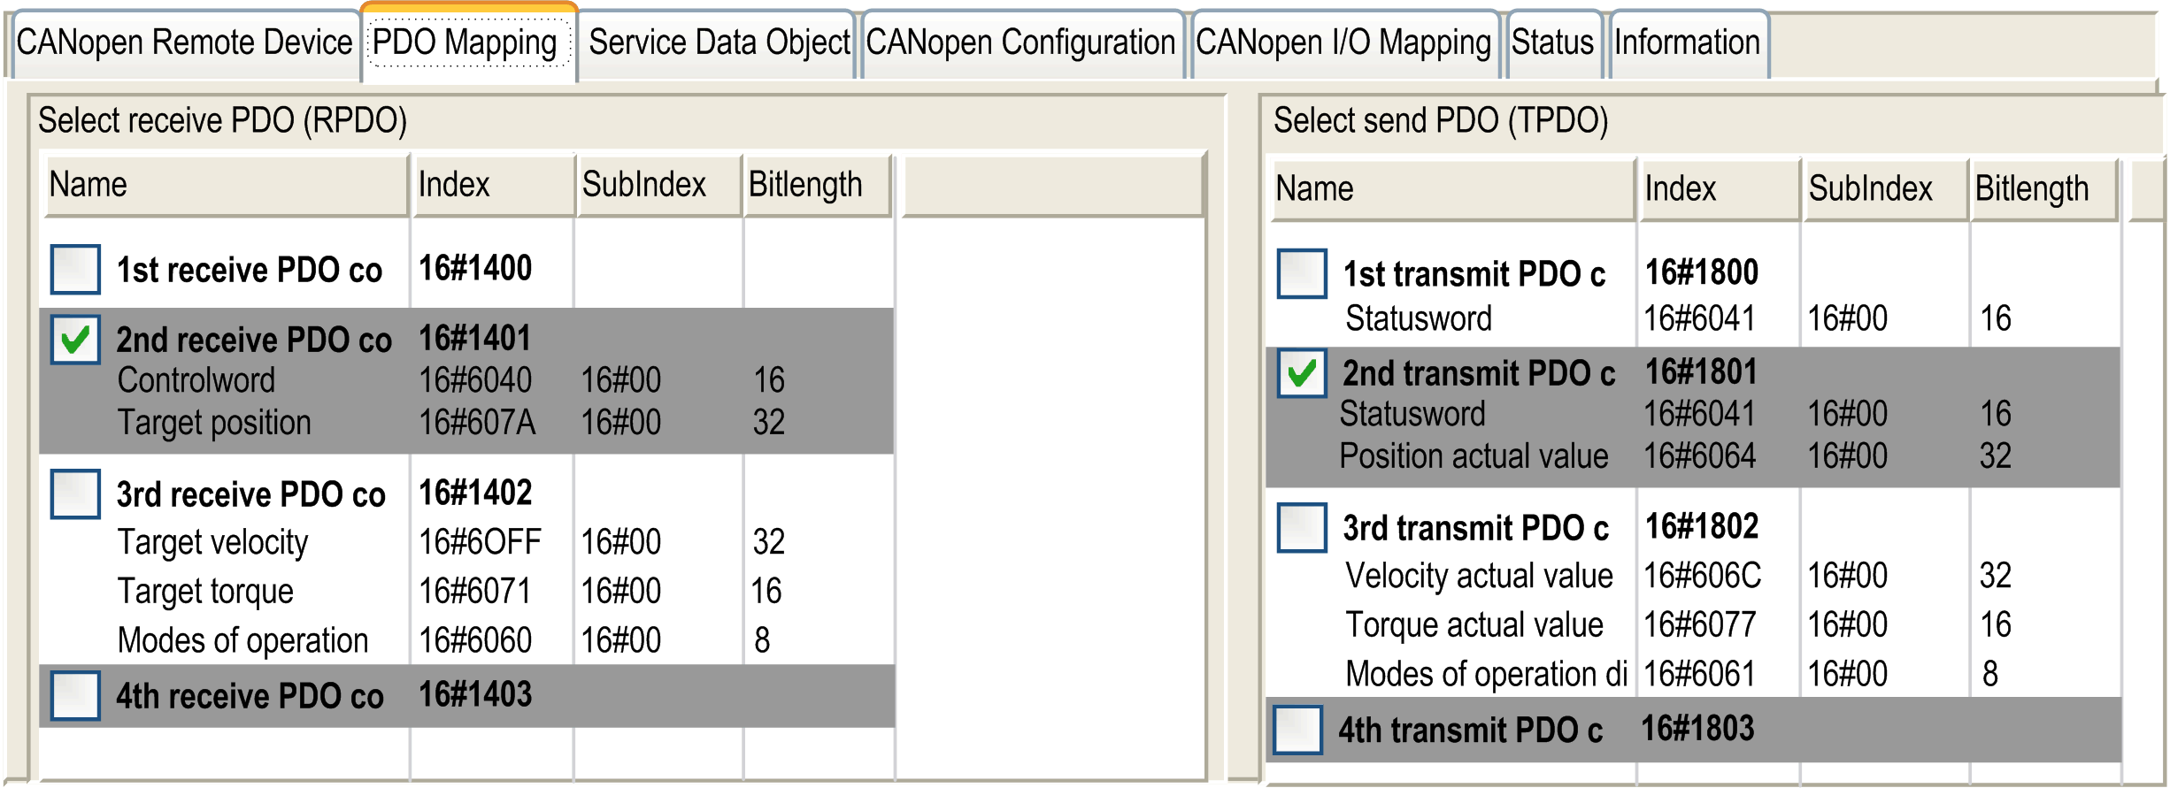2170x788 pixels.
Task: Select the Torque actual value entry
Action: [x=1474, y=624]
